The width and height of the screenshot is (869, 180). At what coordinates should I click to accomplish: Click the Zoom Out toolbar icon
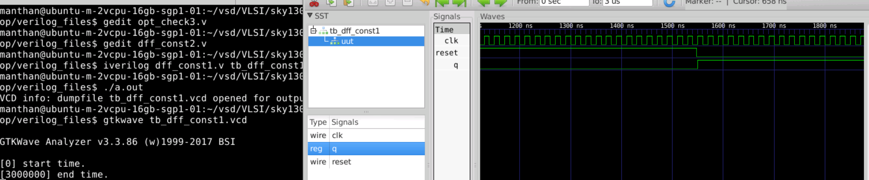(407, 3)
